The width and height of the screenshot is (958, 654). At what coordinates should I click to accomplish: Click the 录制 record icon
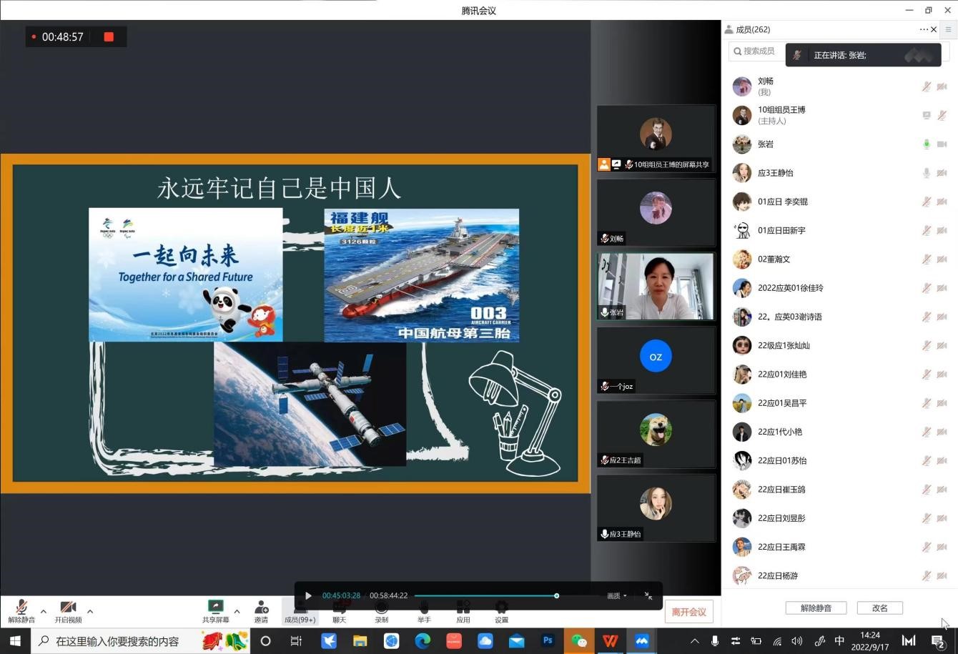point(381,607)
